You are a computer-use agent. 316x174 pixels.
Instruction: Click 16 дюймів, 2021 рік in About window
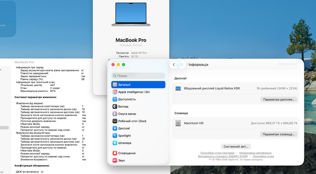click(131, 46)
